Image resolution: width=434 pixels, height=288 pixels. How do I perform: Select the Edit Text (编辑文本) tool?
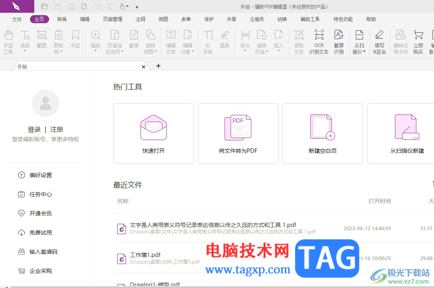click(171, 42)
